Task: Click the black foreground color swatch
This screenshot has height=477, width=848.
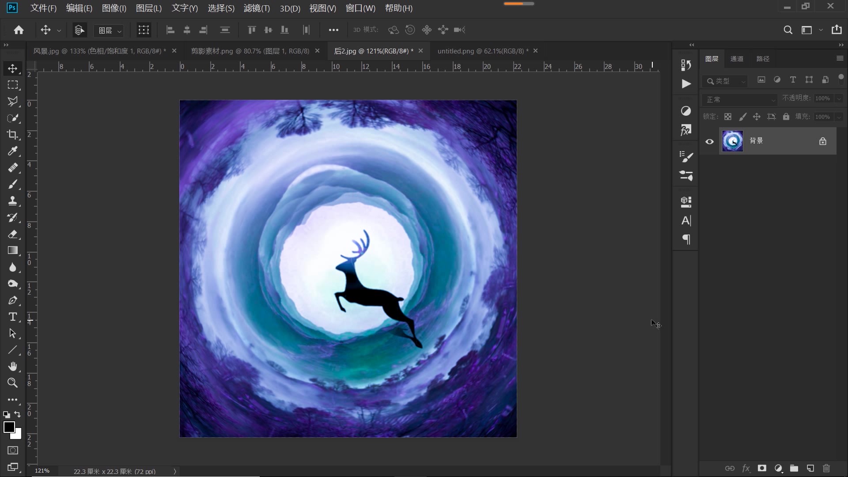Action: coord(8,426)
